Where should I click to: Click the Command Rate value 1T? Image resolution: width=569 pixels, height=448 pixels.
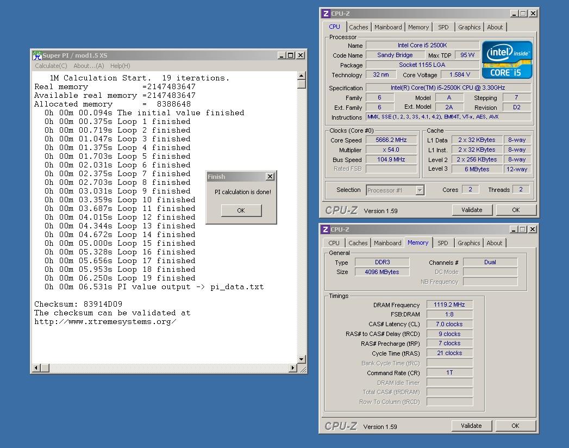click(449, 372)
